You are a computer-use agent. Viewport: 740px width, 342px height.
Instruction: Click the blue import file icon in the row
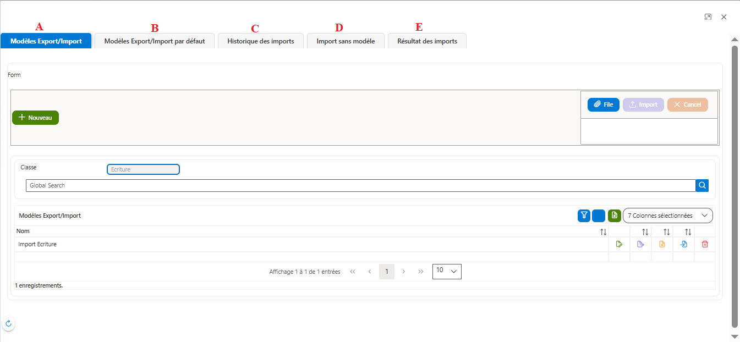[683, 245]
